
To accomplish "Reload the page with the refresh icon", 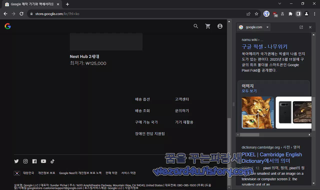I will 21,14.
